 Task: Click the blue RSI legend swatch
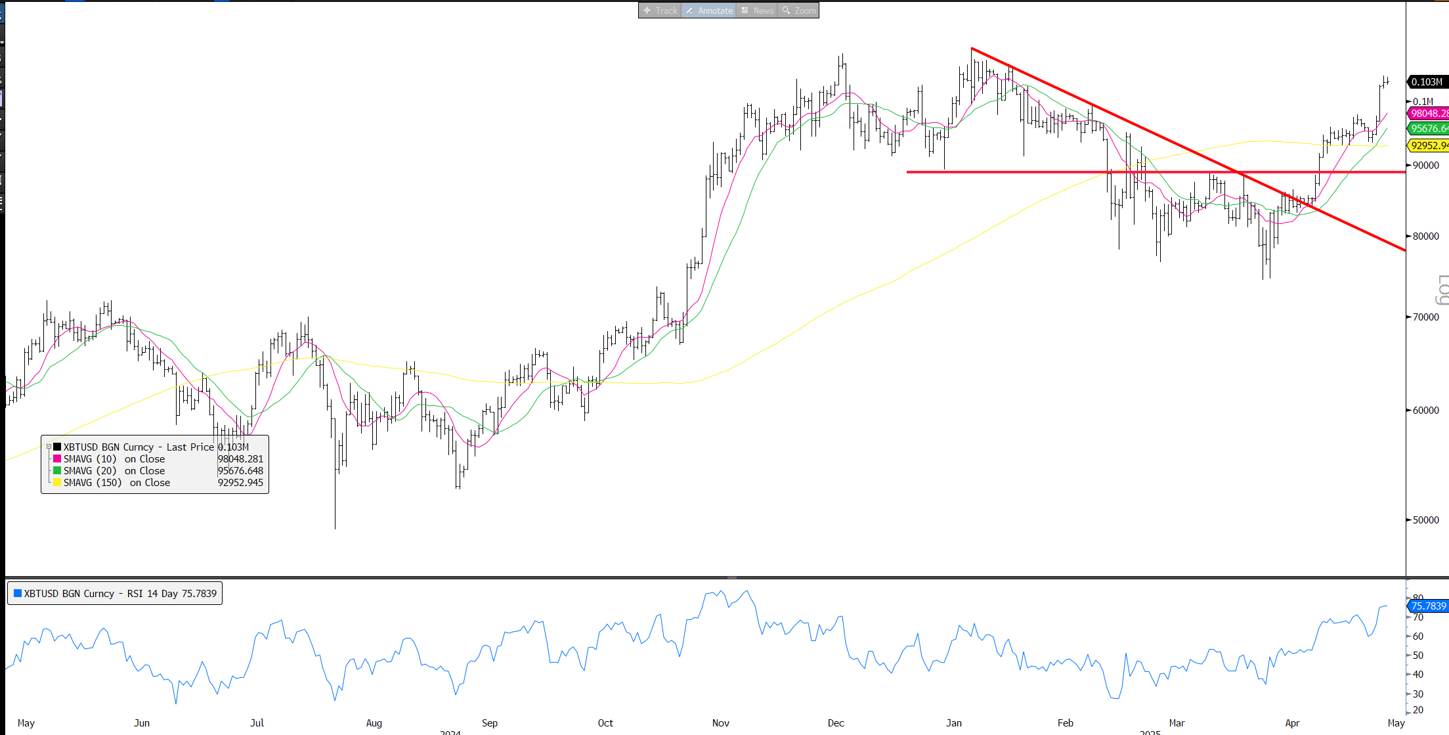point(18,593)
